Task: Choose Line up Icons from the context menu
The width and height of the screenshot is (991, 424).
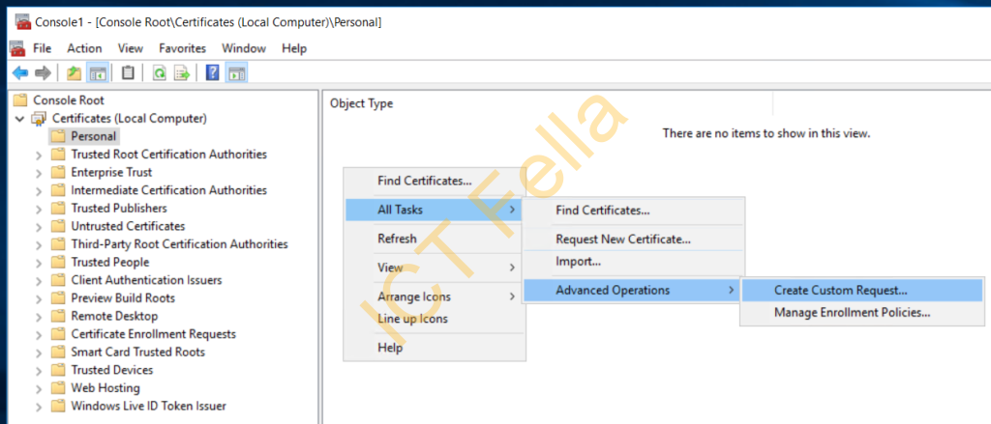Action: (x=435, y=319)
